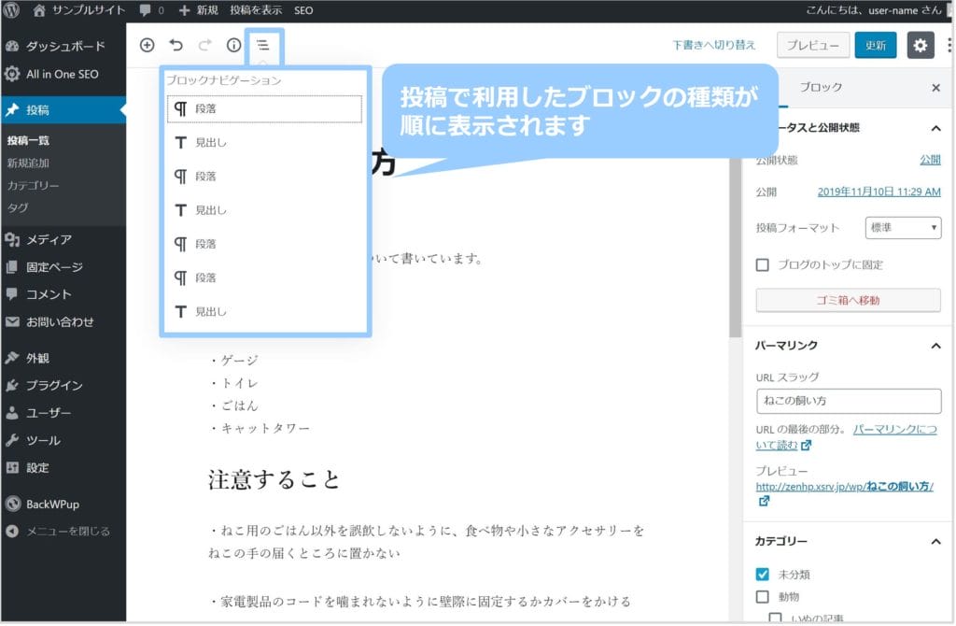Collapse カテゴリー section
Screen dimensions: 956x626
(x=935, y=541)
